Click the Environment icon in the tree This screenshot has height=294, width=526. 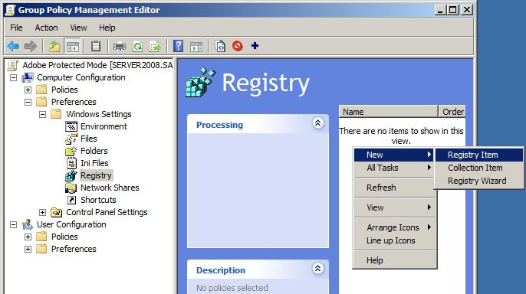point(71,126)
